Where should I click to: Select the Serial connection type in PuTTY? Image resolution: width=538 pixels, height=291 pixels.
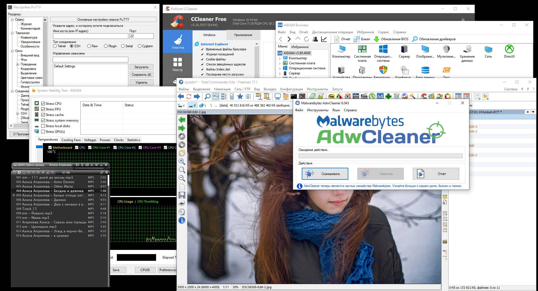(123, 46)
